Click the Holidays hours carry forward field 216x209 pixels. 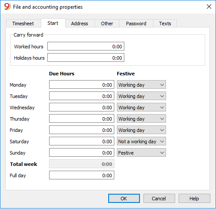pyautogui.click(x=86, y=57)
